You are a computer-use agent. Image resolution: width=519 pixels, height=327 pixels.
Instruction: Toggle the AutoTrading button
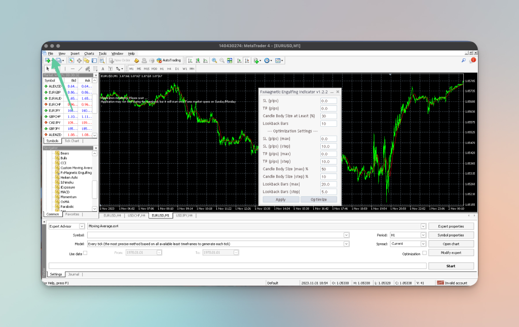169,60
